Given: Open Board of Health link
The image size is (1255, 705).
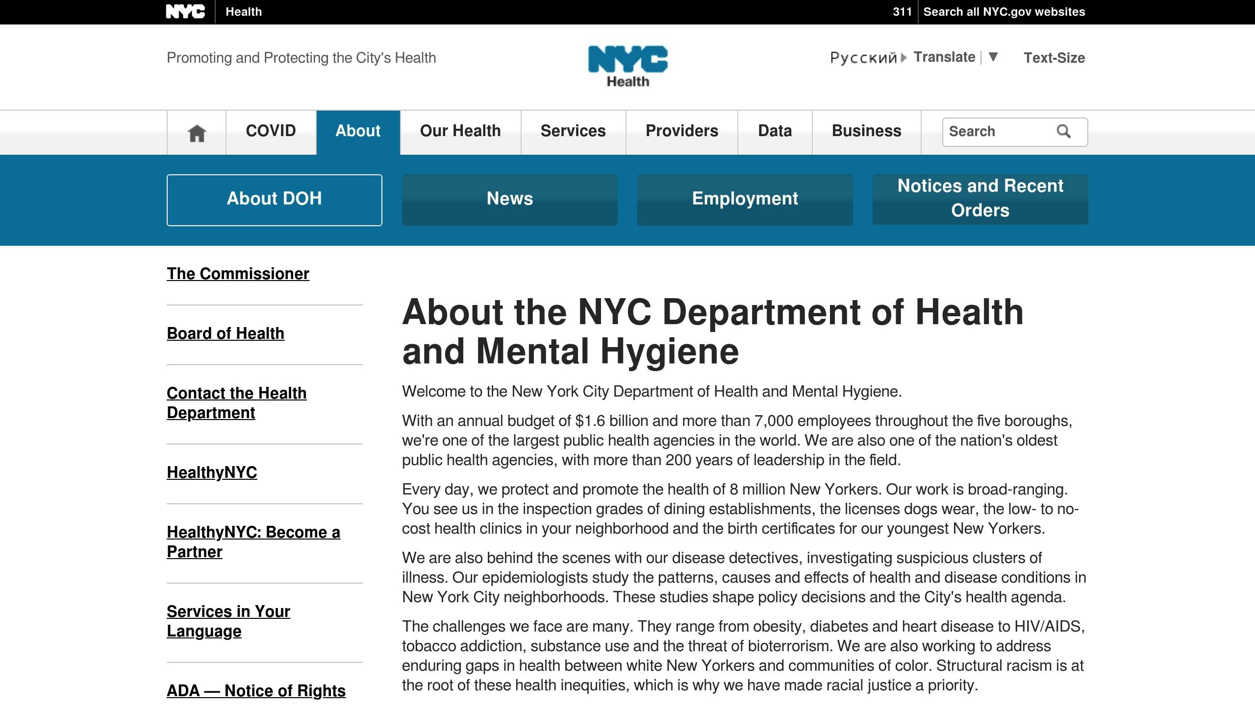Looking at the screenshot, I should (226, 333).
